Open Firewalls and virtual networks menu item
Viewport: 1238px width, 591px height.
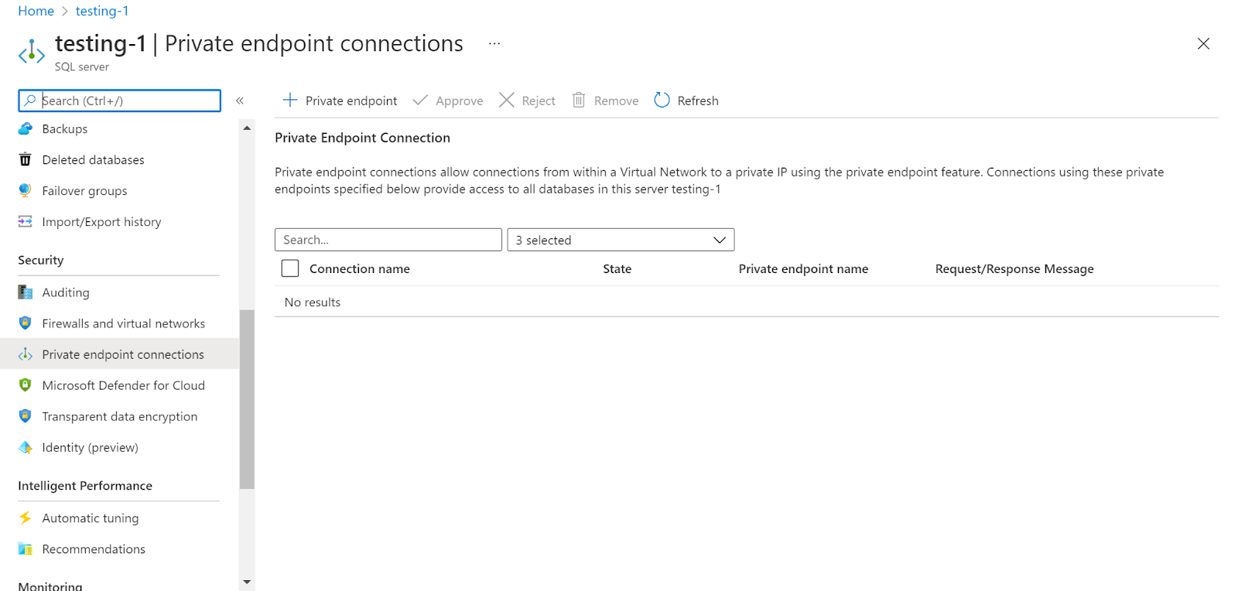click(123, 323)
